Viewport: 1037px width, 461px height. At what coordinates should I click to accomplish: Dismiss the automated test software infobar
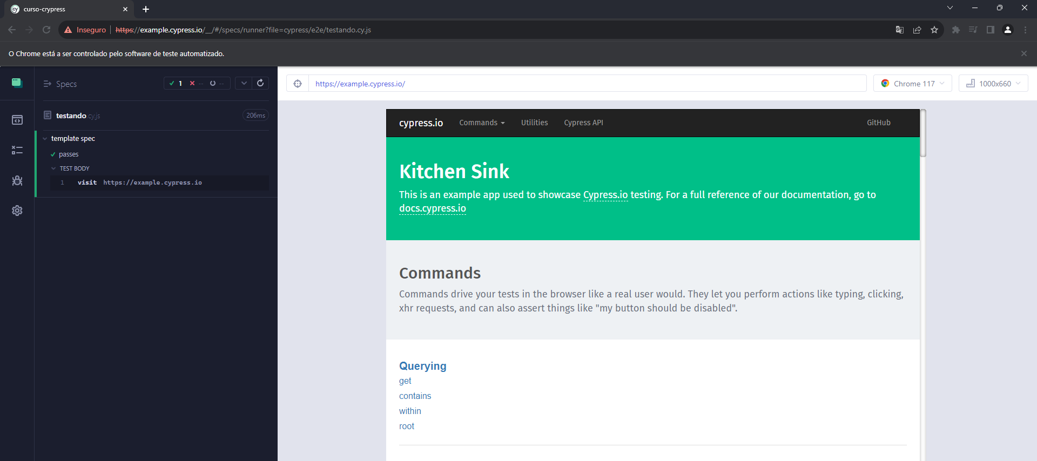tap(1024, 53)
